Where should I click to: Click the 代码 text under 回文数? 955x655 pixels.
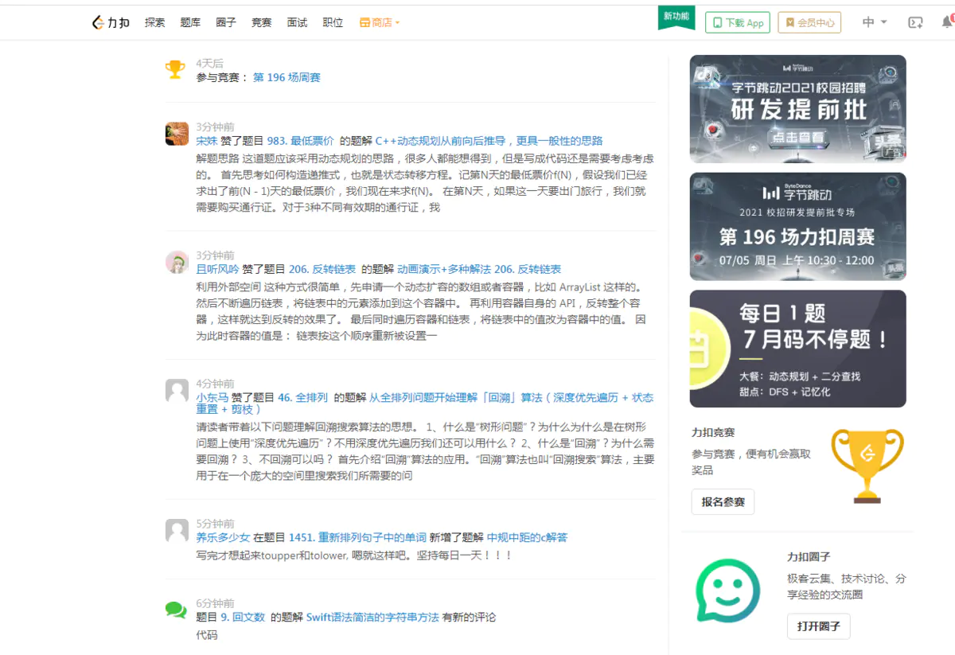point(207,635)
